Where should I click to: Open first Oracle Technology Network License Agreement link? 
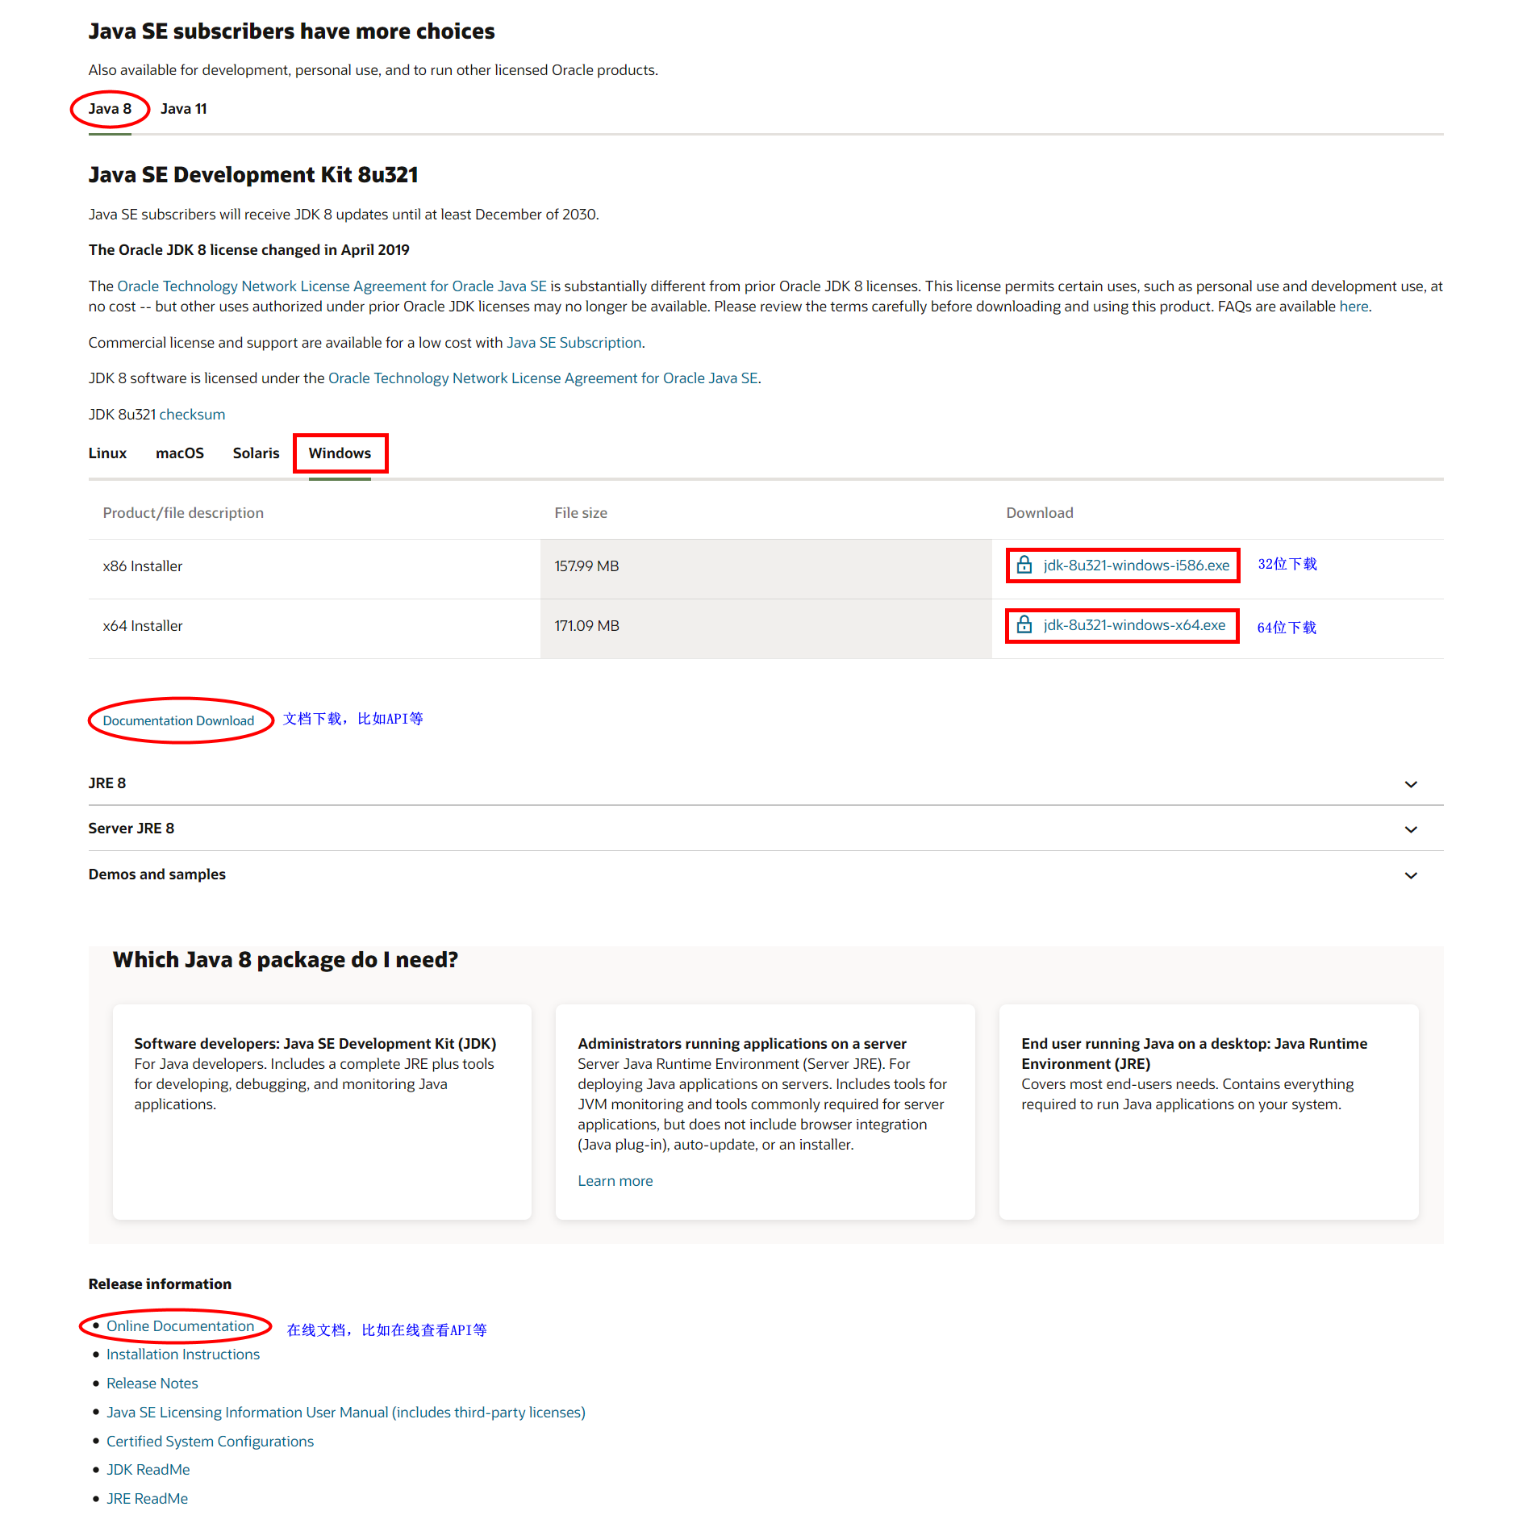332,286
